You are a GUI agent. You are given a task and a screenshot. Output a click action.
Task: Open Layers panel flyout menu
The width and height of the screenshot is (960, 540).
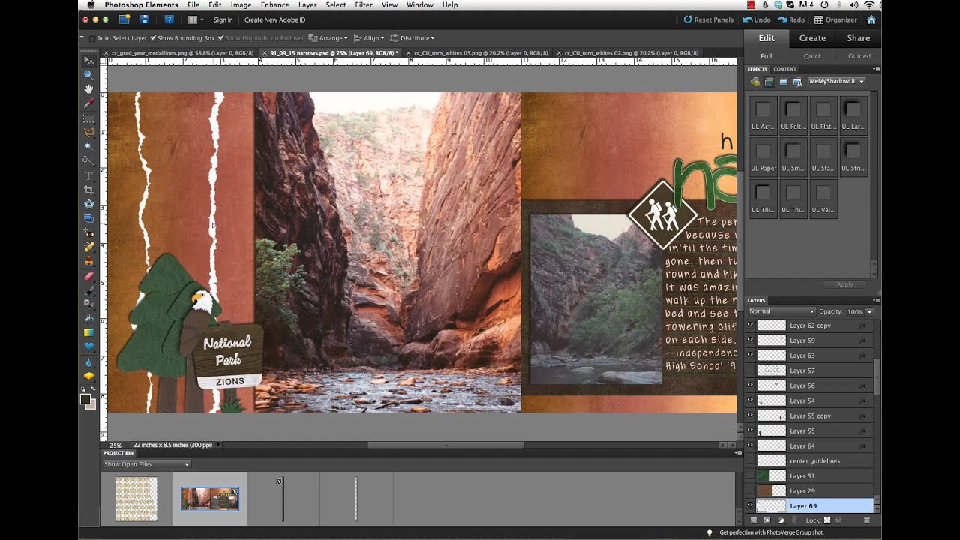(x=876, y=300)
